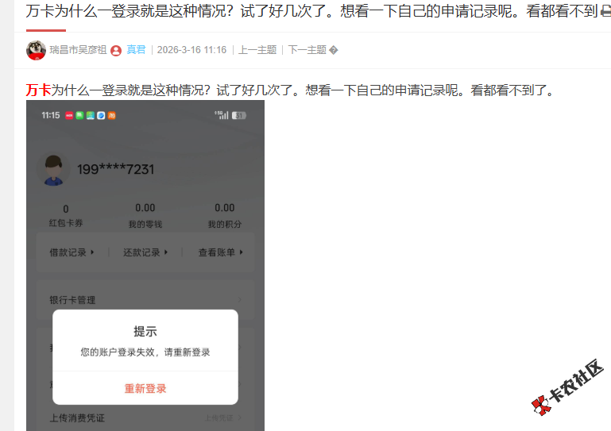Click the phone signal strength icon
Image resolution: width=611 pixels, height=431 pixels.
tap(222, 115)
